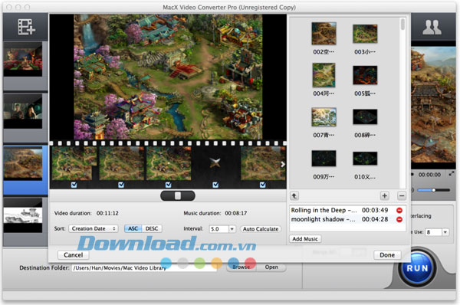Viewport: 460px width, 305px height.
Task: Select DESC sort order
Action: (x=152, y=228)
